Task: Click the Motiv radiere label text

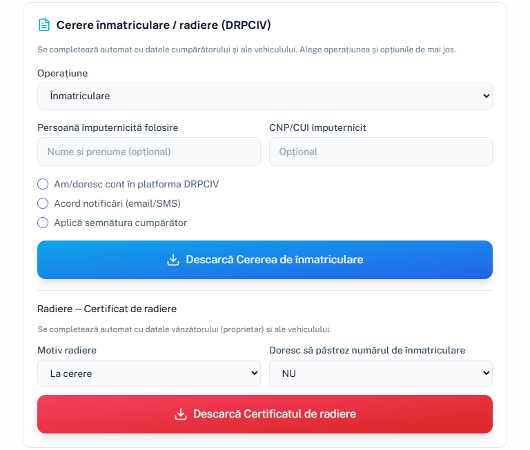Action: pos(67,350)
